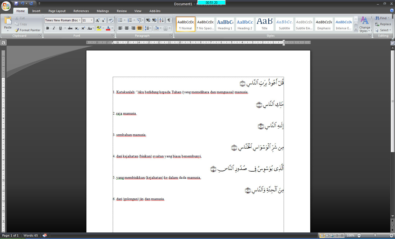Toggle Show/Hide paragraph marks
395x239 pixels.
(x=169, y=20)
